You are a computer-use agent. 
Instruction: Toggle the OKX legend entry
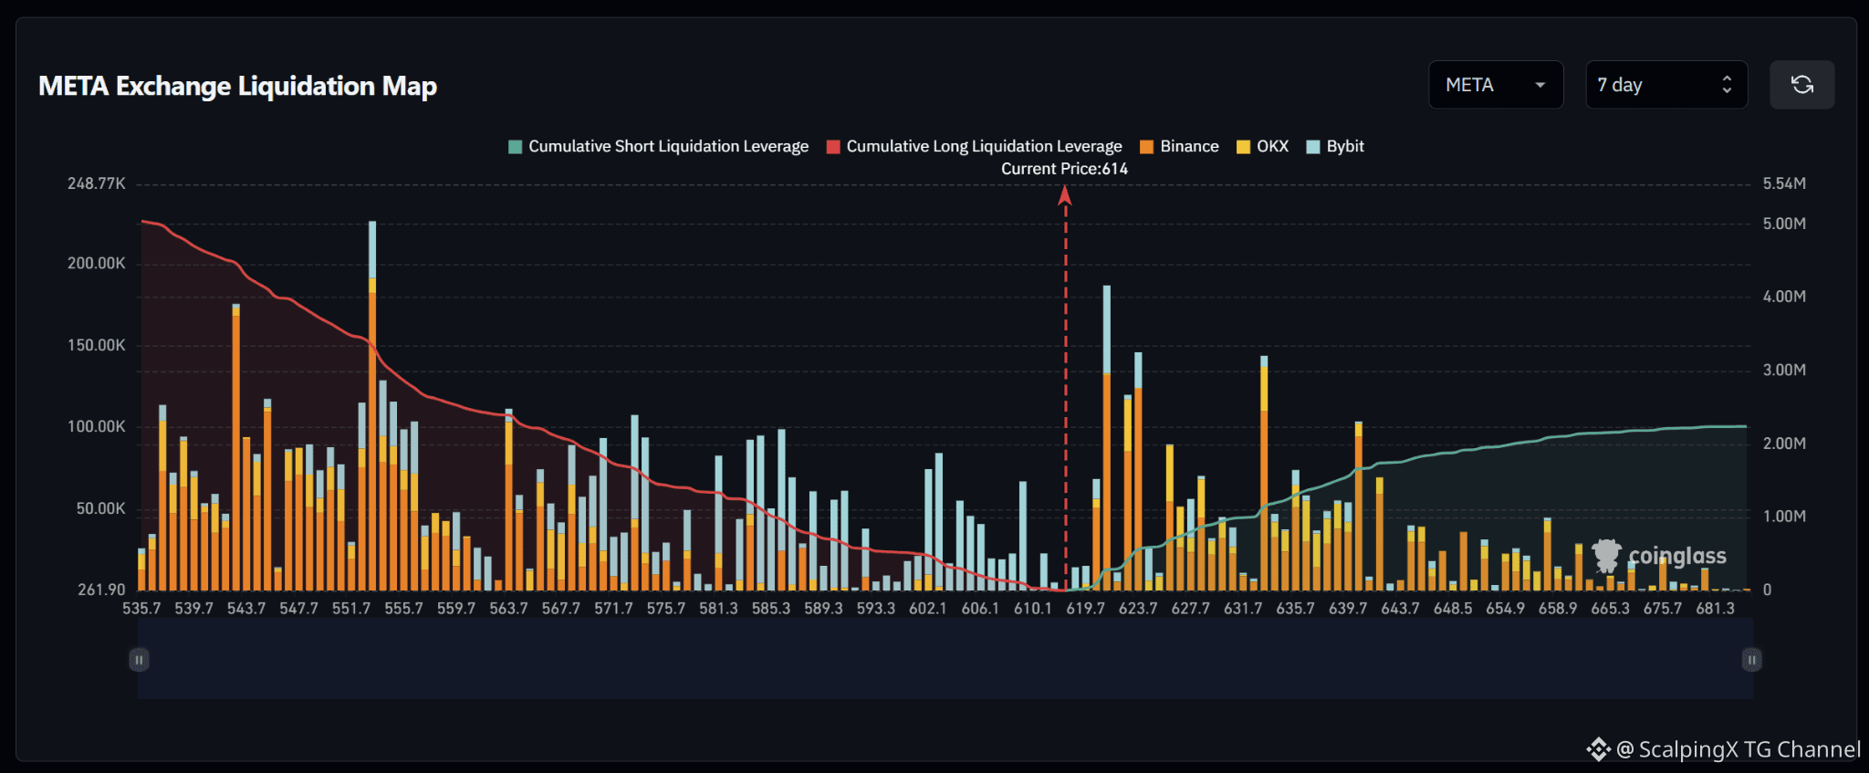click(x=1262, y=146)
